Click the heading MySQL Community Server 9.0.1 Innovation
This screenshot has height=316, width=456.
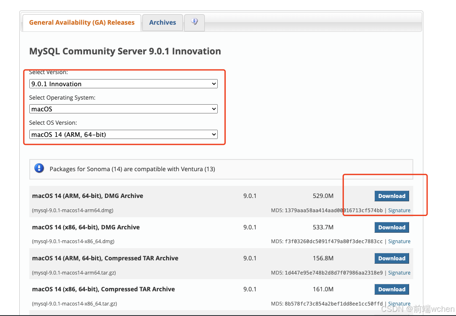125,51
